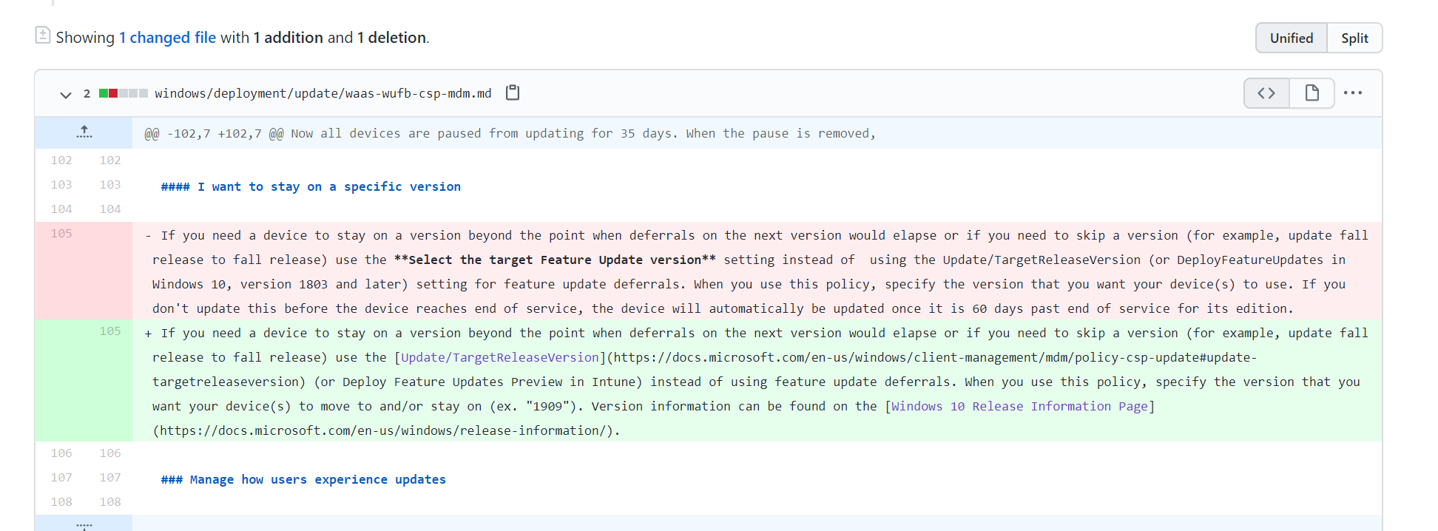Click the 'Update/TargetReleaseVersion' link text in added line
The image size is (1438, 531).
pyautogui.click(x=500, y=358)
